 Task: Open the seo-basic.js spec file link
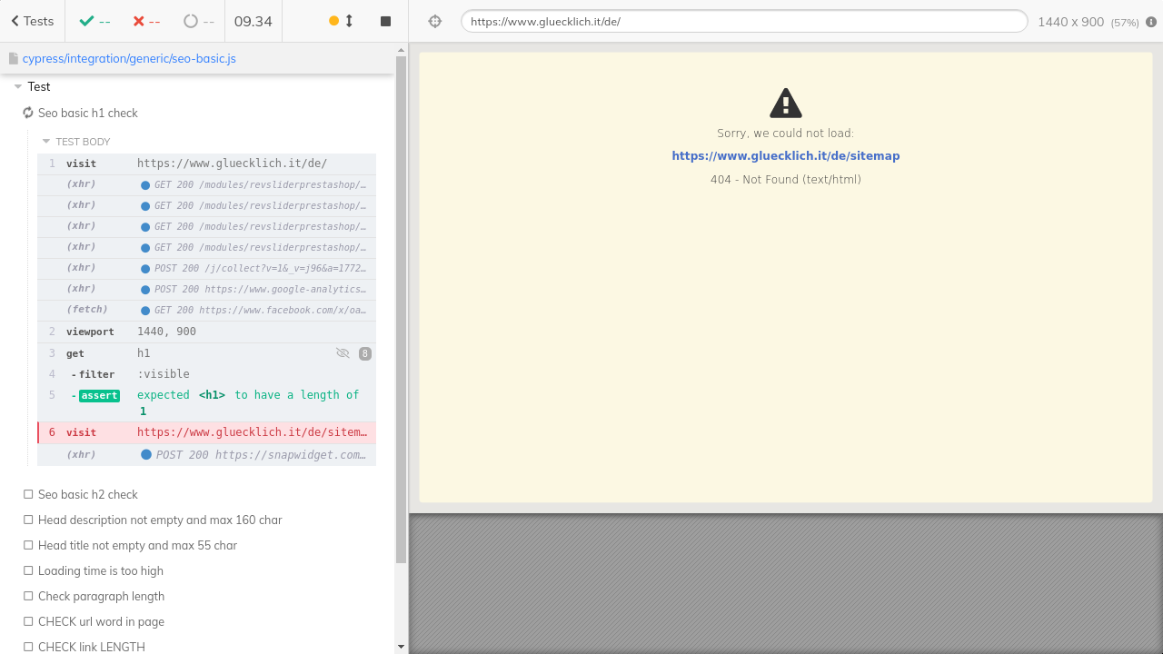(x=129, y=58)
